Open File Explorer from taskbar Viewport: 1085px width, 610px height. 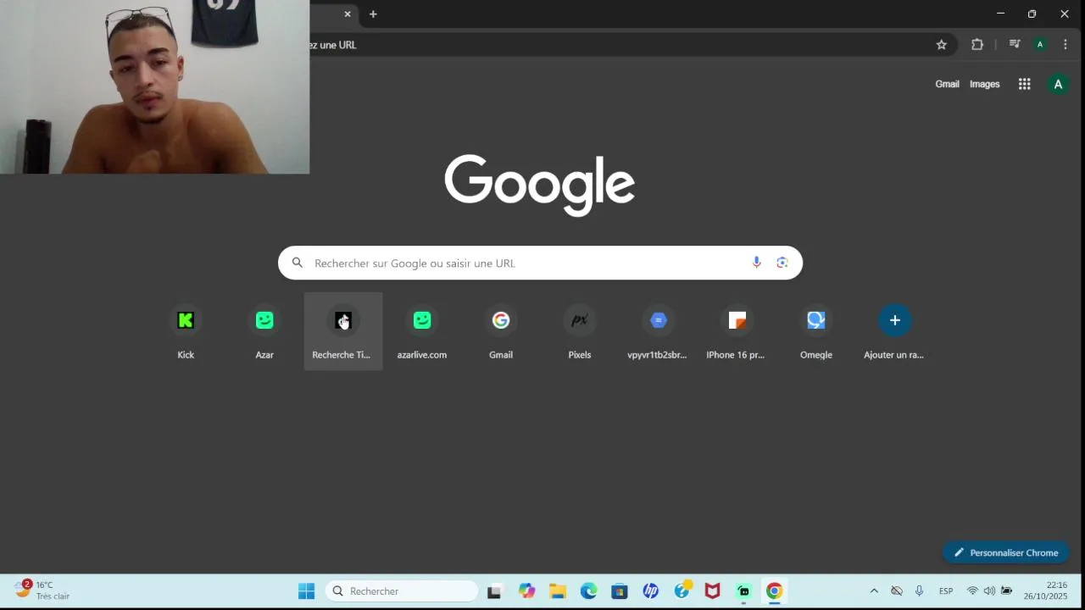pos(557,591)
